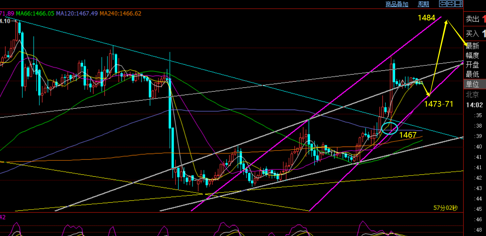The width and height of the screenshot is (486, 236).
Task: Click the 幅度 change range label
Action: [x=472, y=56]
